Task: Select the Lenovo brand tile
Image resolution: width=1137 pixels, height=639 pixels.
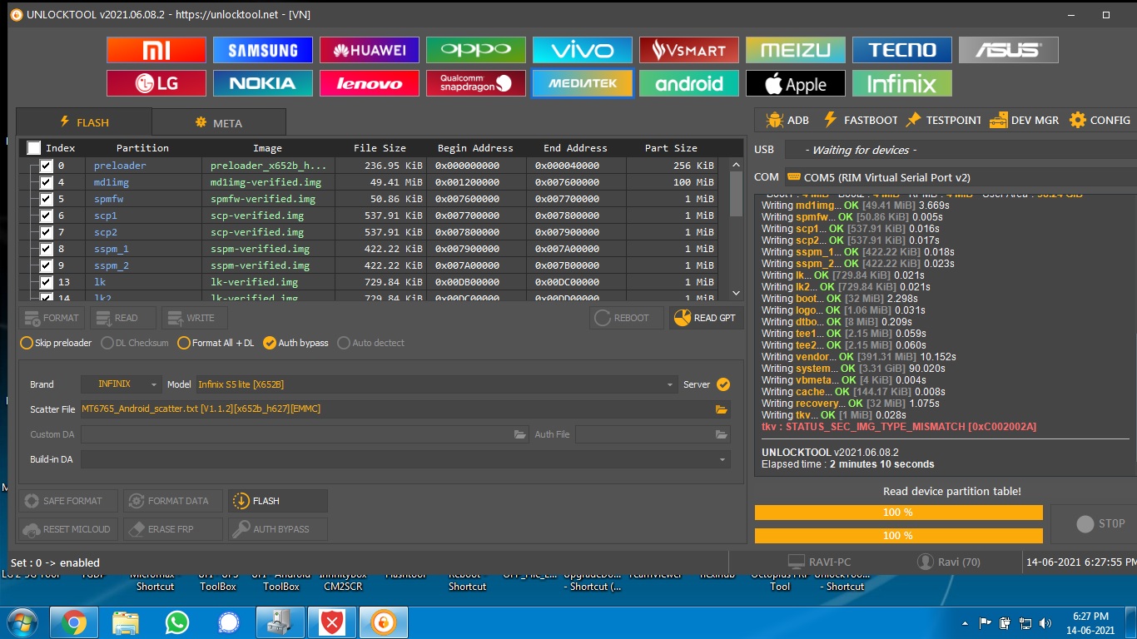Action: coord(370,83)
